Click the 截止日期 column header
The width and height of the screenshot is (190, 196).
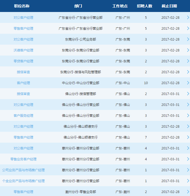click(169, 6)
